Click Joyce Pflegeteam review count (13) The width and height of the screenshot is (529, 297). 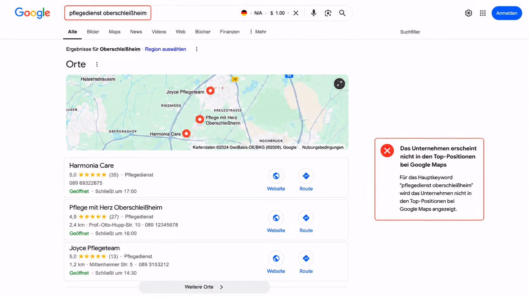(x=113, y=257)
